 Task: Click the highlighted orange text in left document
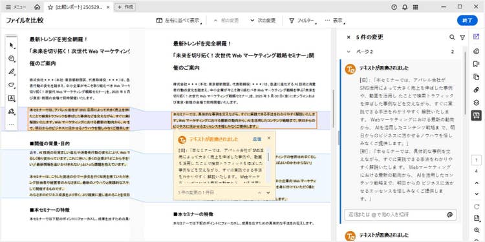78,119
